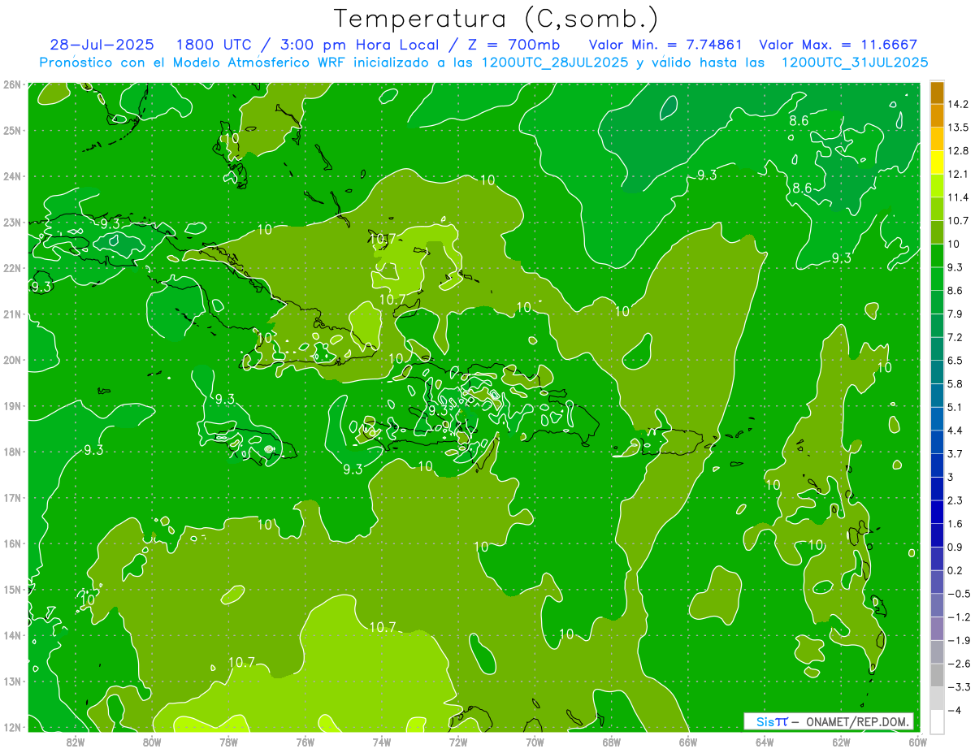975x753 pixels.
Task: Click the '78W' longitude axis label
Action: pos(228,742)
